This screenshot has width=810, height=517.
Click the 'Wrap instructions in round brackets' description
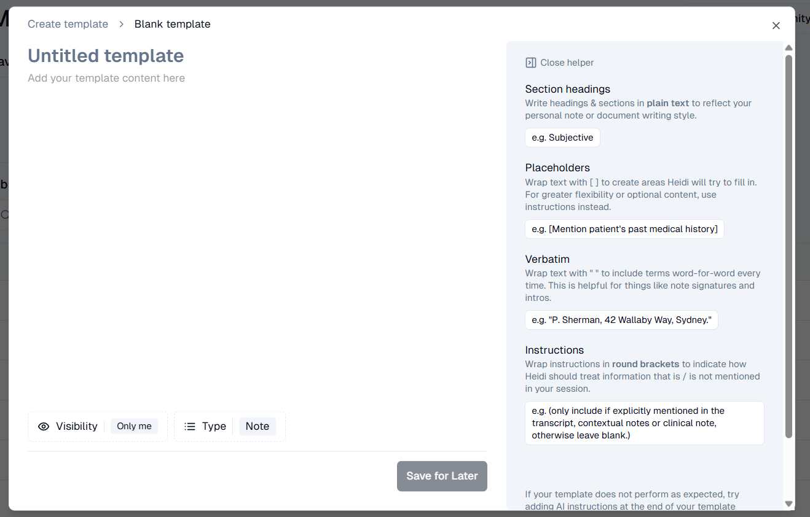642,376
